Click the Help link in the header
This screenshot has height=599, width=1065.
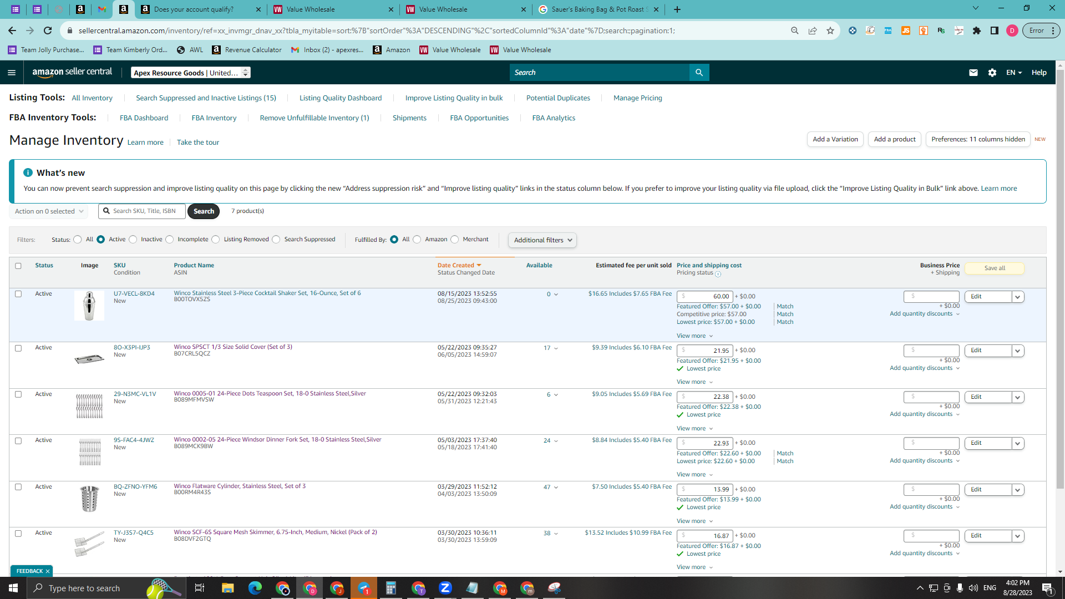pyautogui.click(x=1039, y=73)
